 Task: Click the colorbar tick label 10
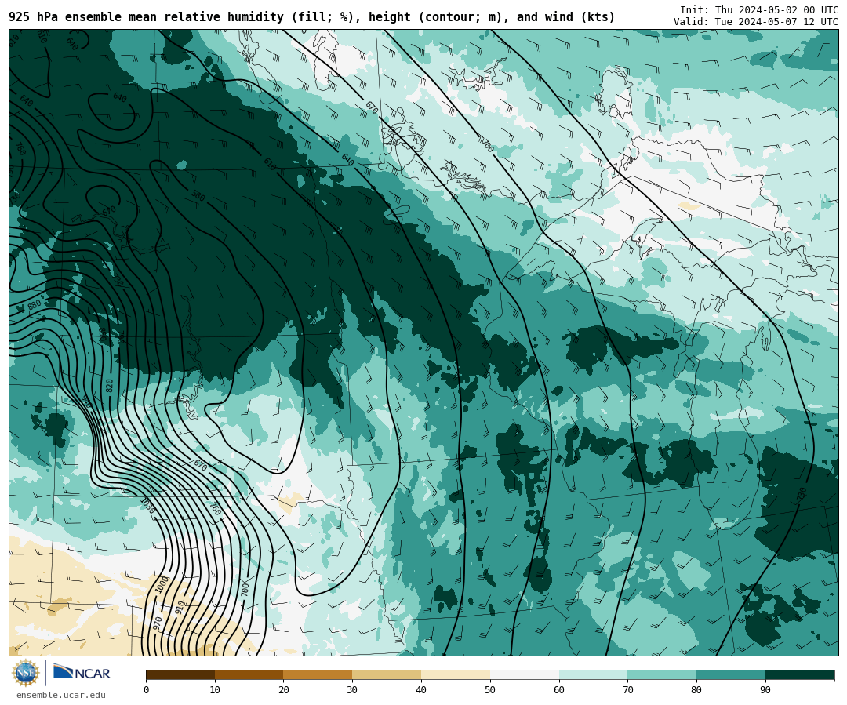215,690
